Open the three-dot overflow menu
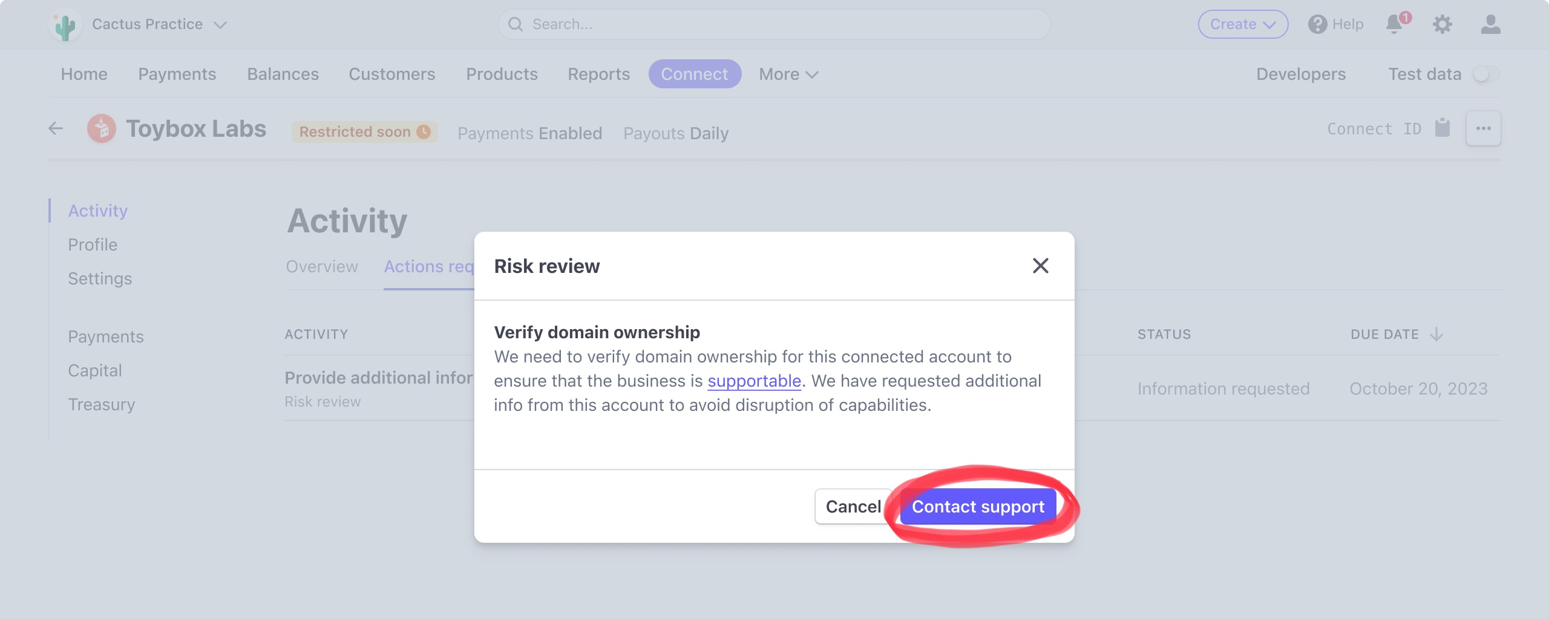The height and width of the screenshot is (619, 1549). [1483, 128]
